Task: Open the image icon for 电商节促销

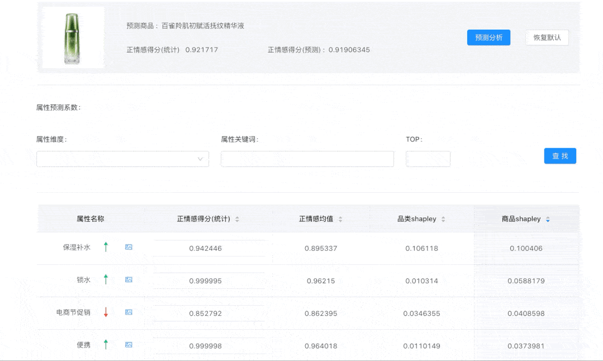Action: [129, 312]
